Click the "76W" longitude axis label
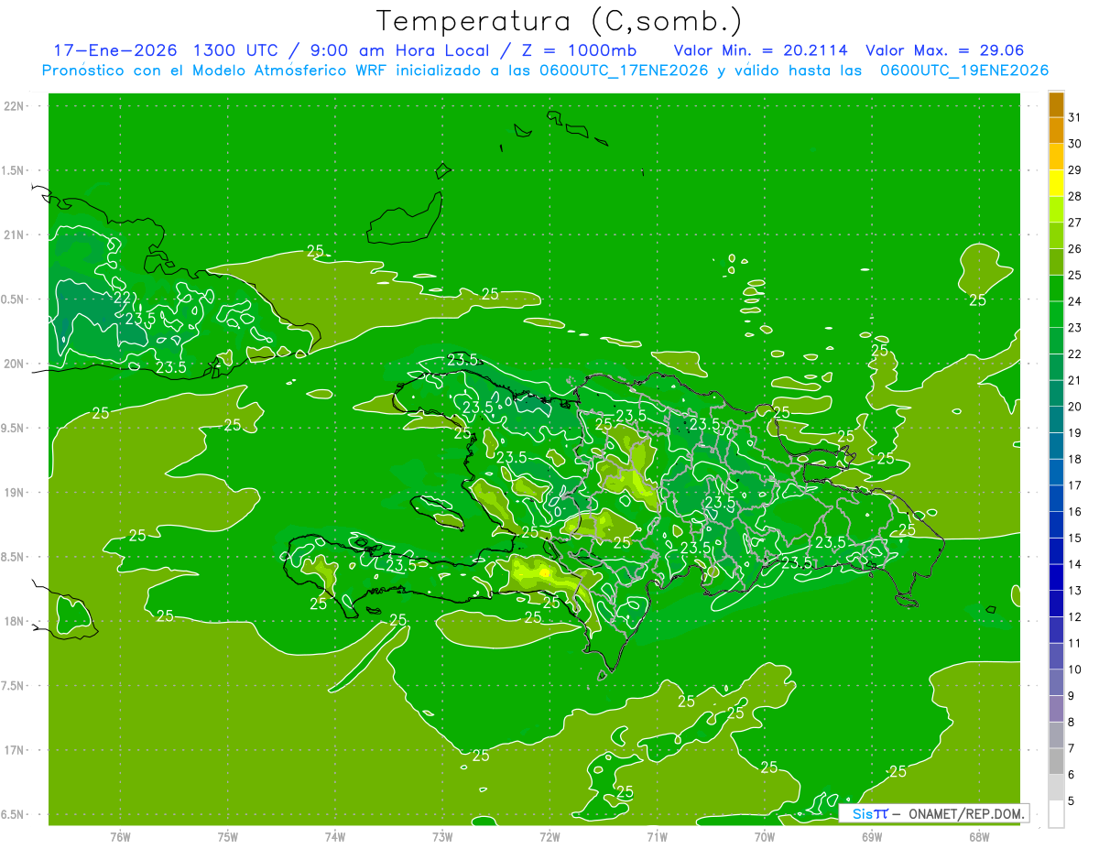This screenshot has width=1099, height=849. pyautogui.click(x=120, y=836)
